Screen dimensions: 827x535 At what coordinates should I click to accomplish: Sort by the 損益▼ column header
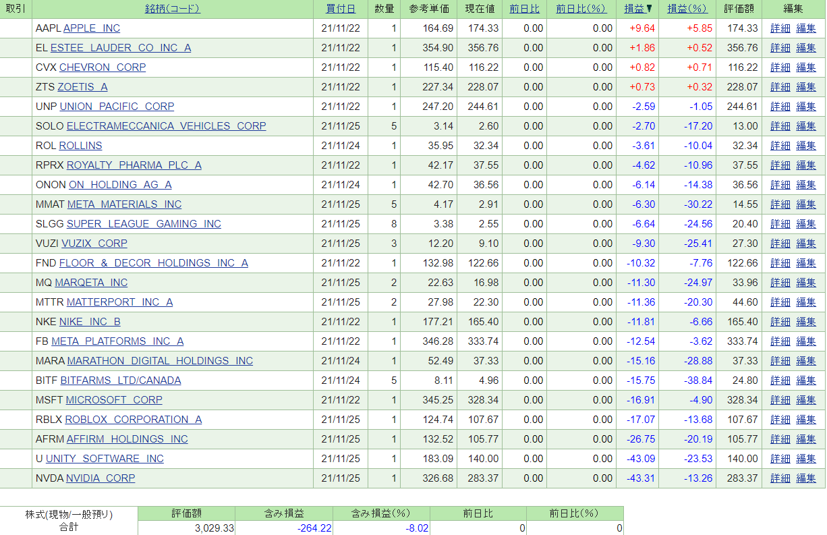click(638, 9)
